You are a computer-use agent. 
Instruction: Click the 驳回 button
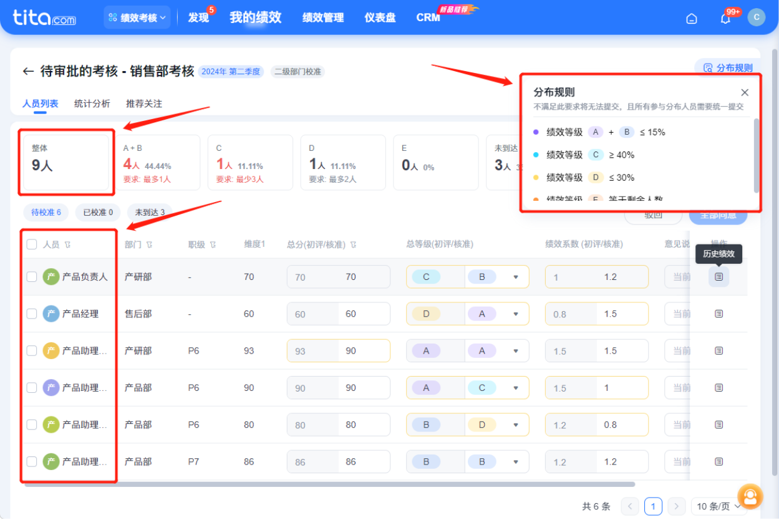(652, 215)
